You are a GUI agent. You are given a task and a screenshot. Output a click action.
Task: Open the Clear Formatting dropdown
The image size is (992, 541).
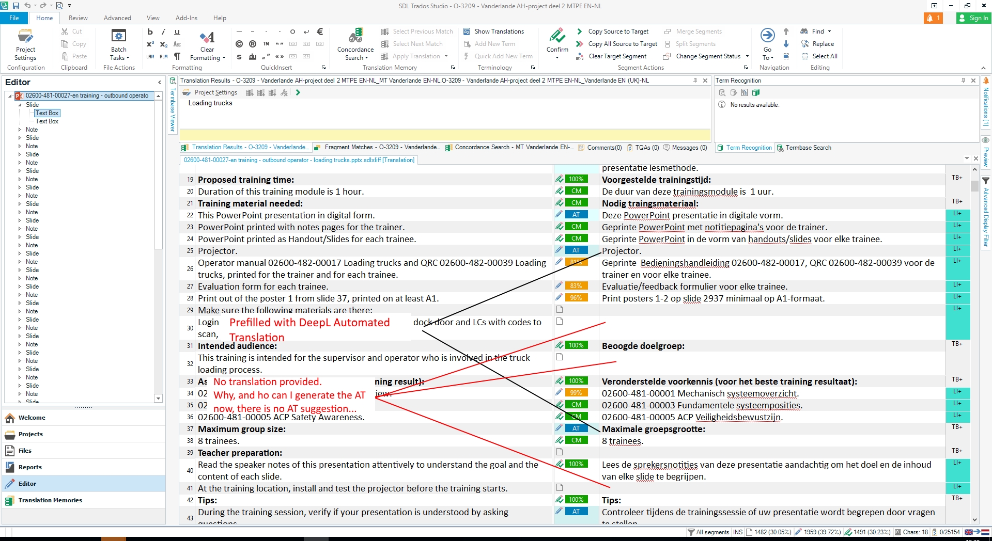coord(208,44)
